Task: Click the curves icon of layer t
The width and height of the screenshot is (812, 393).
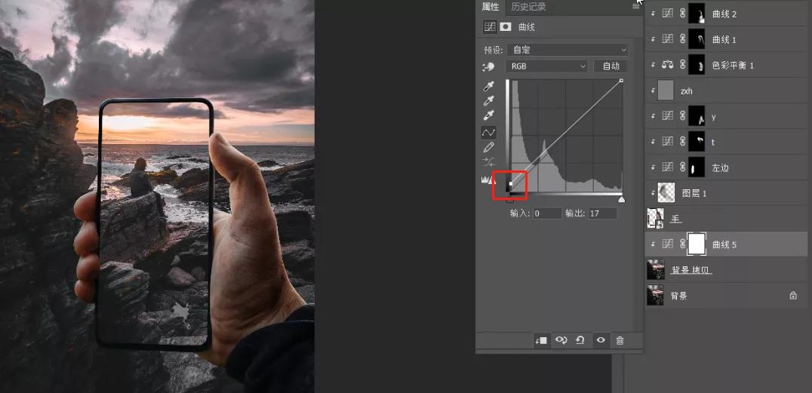Action: [x=668, y=141]
